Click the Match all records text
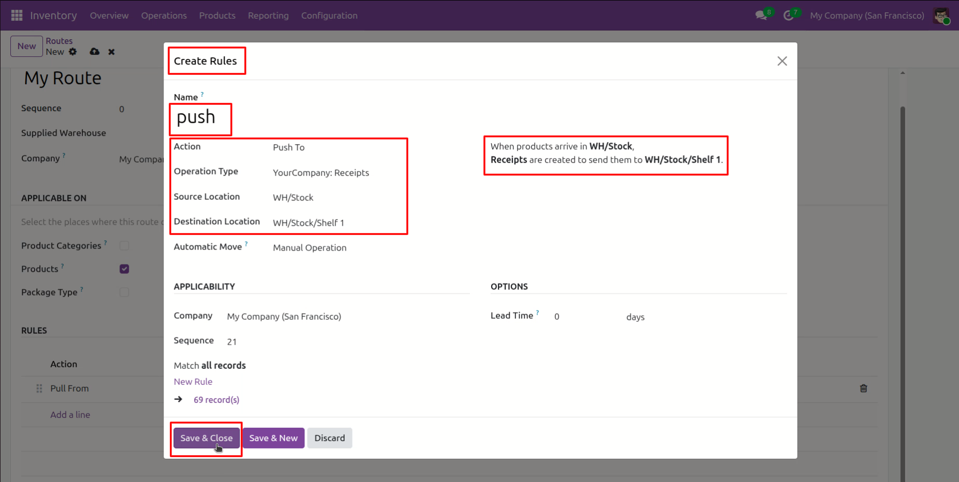This screenshot has height=482, width=959. tap(210, 365)
